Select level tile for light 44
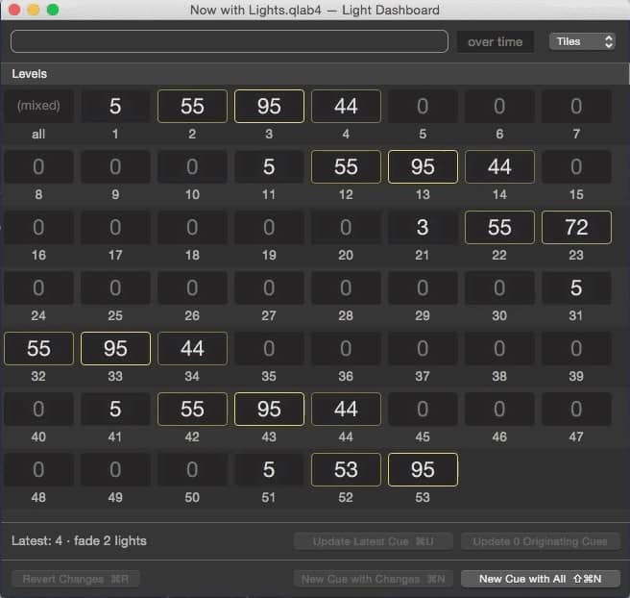 pos(346,410)
